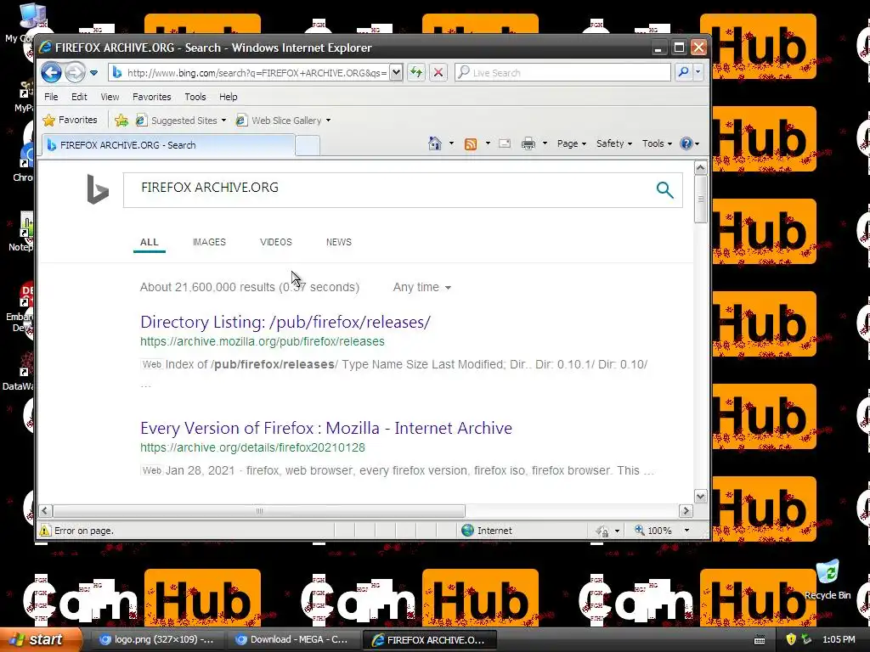The image size is (870, 652).
Task: Click the Error on page warning icon
Action: pyautogui.click(x=44, y=531)
